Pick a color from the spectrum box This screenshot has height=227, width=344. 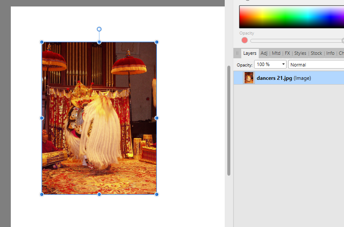pos(291,17)
